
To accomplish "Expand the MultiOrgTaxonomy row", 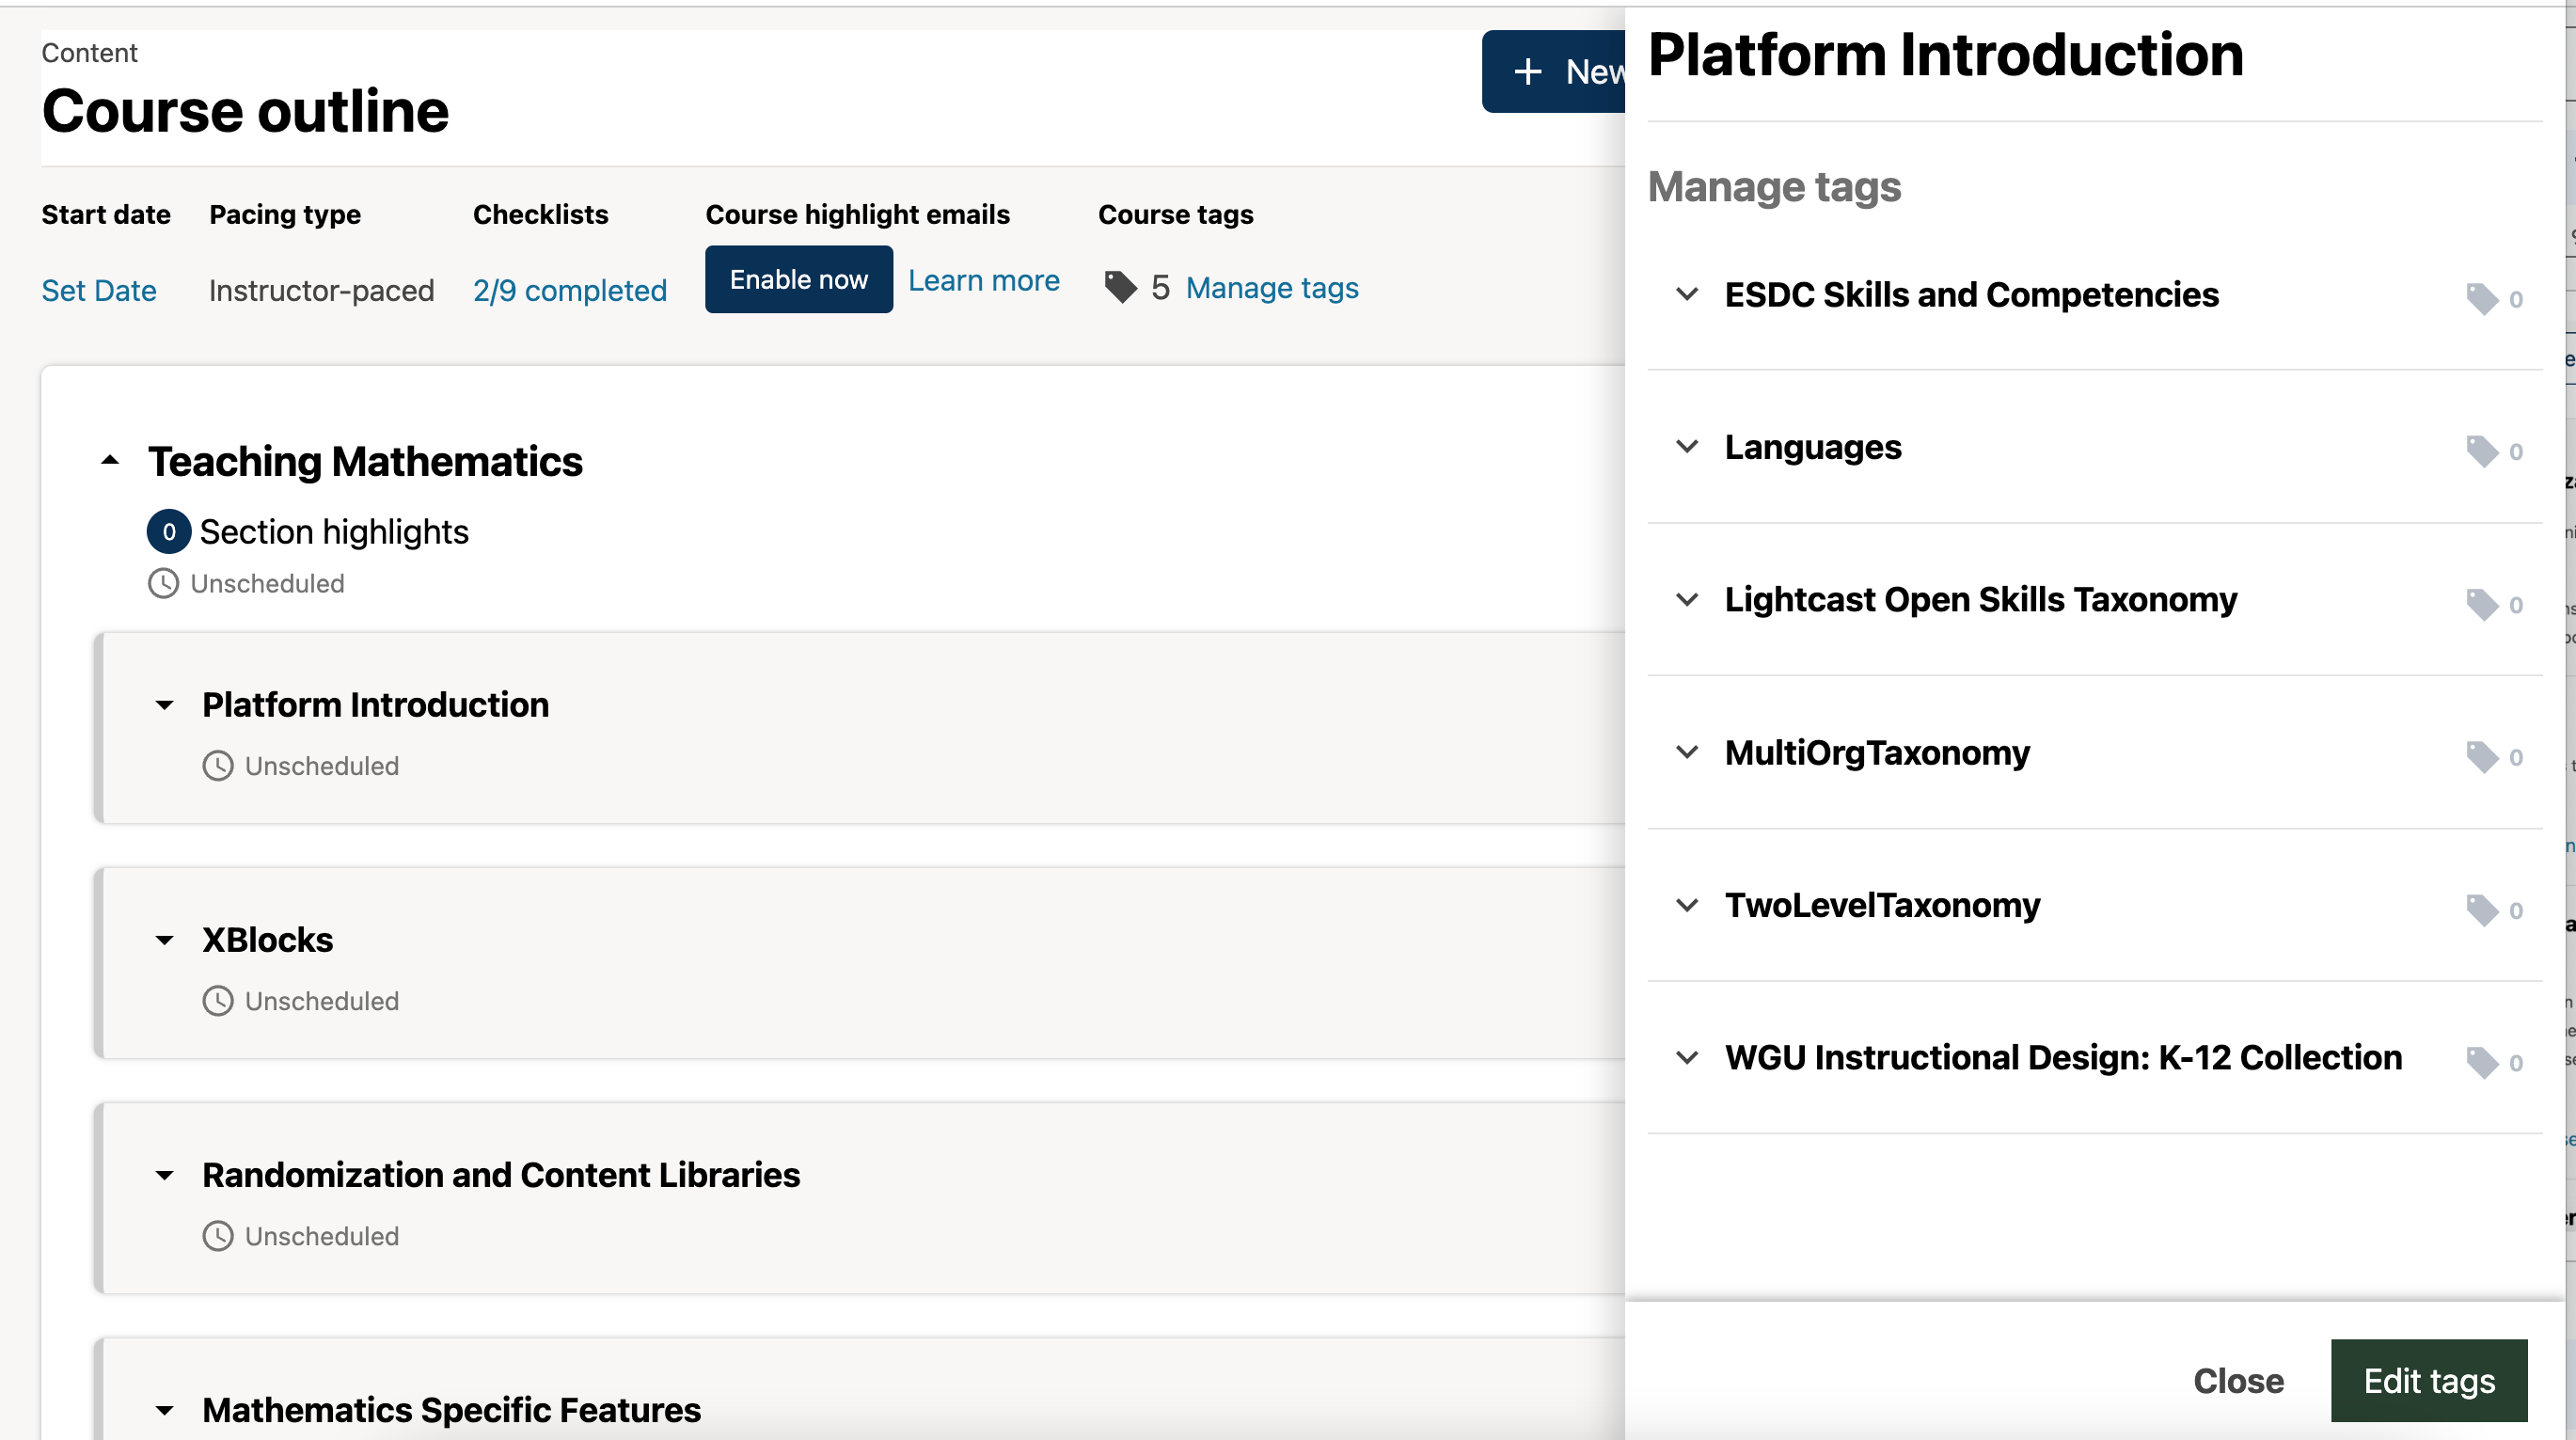I will [1687, 752].
